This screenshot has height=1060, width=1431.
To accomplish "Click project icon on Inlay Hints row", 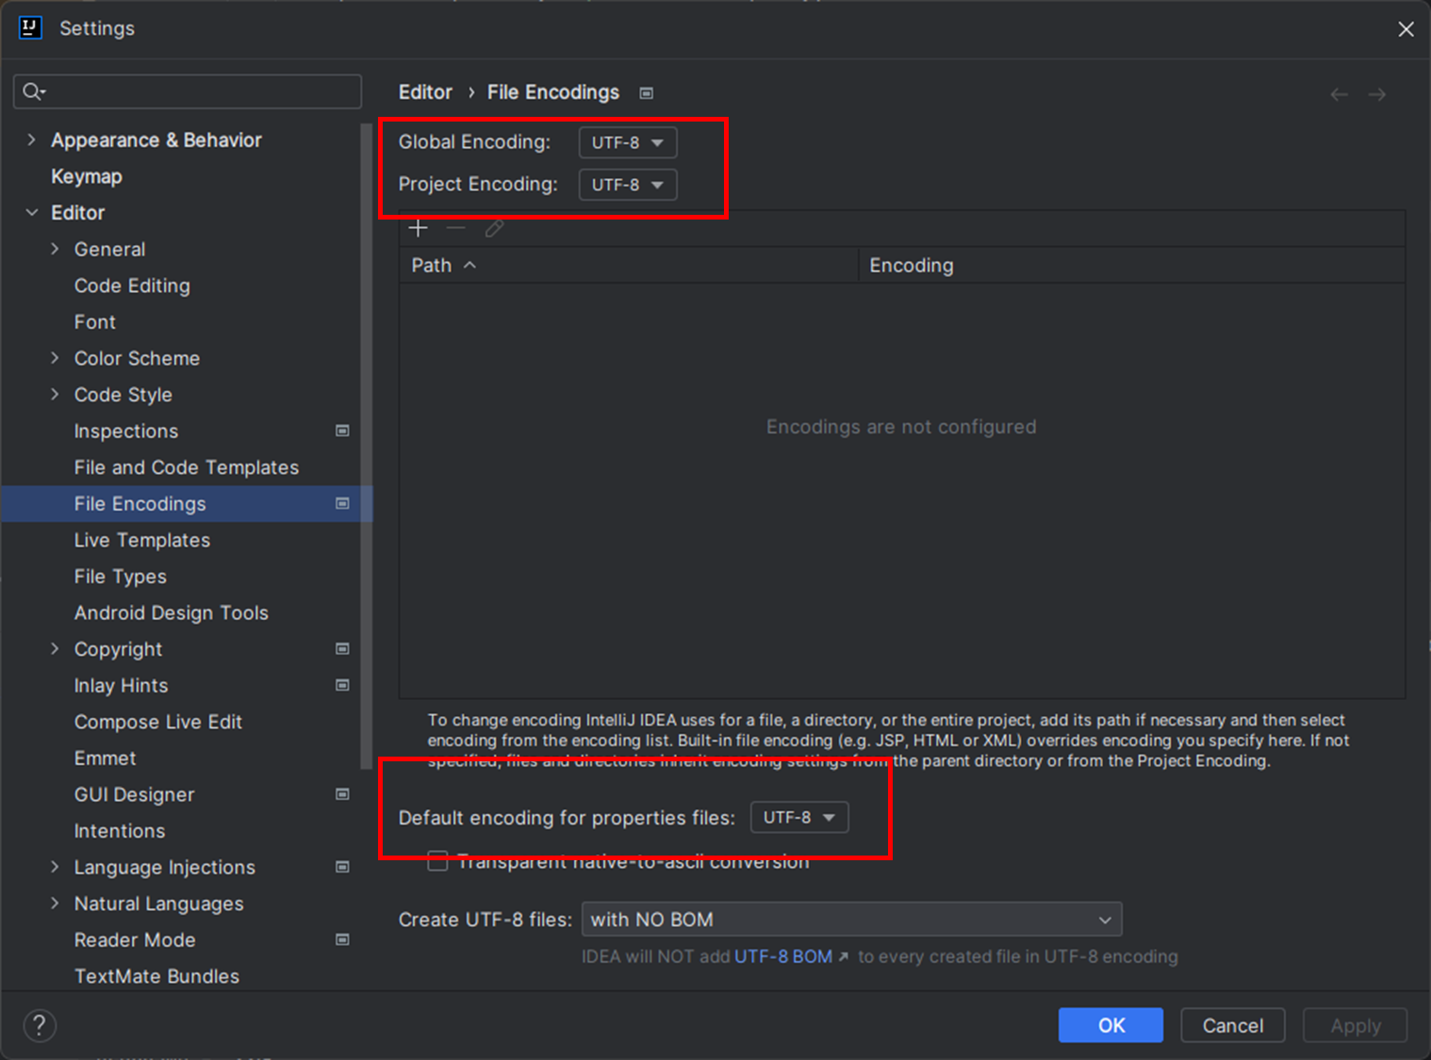I will pyautogui.click(x=342, y=685).
